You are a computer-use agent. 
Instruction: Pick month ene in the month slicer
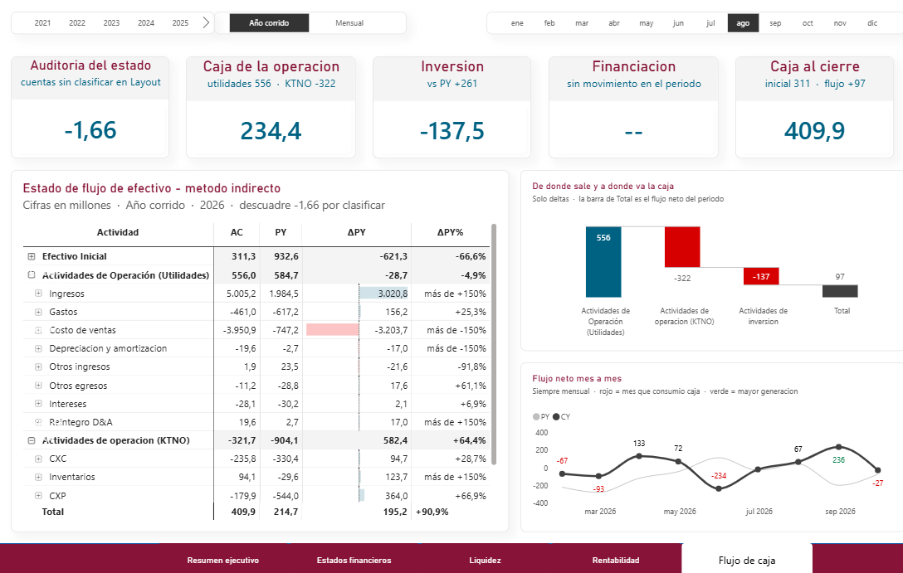[x=517, y=23]
